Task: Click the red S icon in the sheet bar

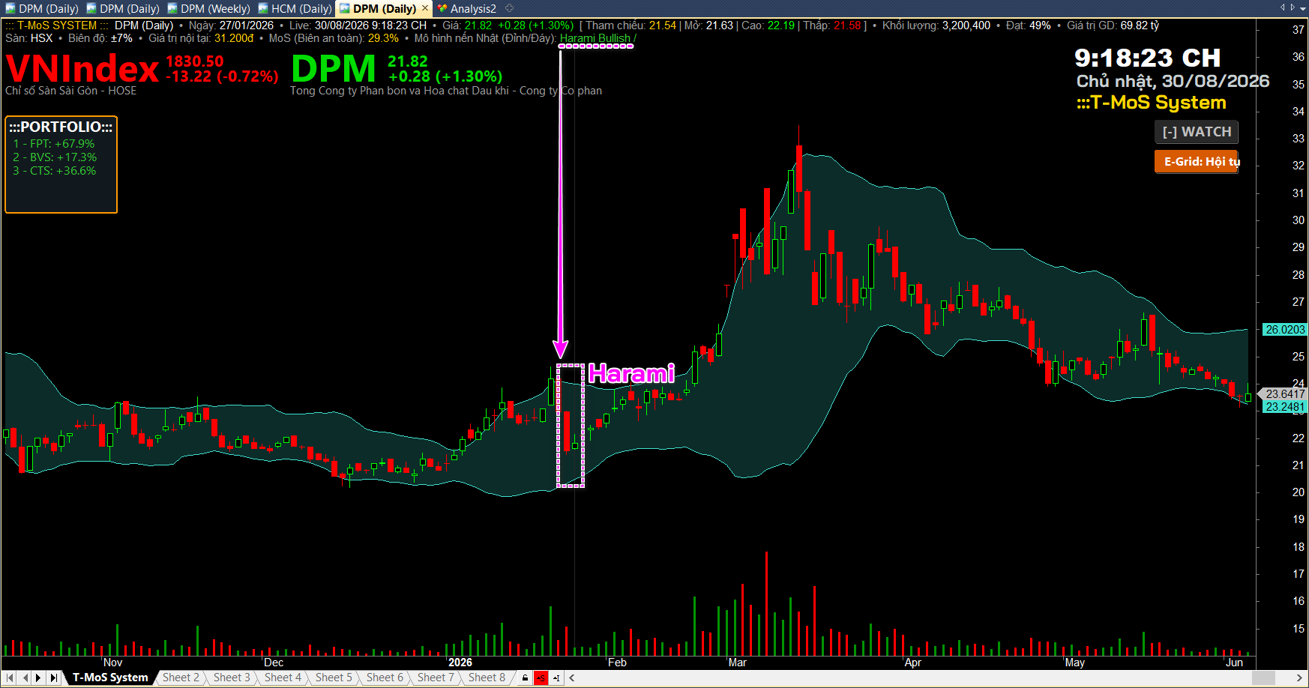Action: point(541,678)
